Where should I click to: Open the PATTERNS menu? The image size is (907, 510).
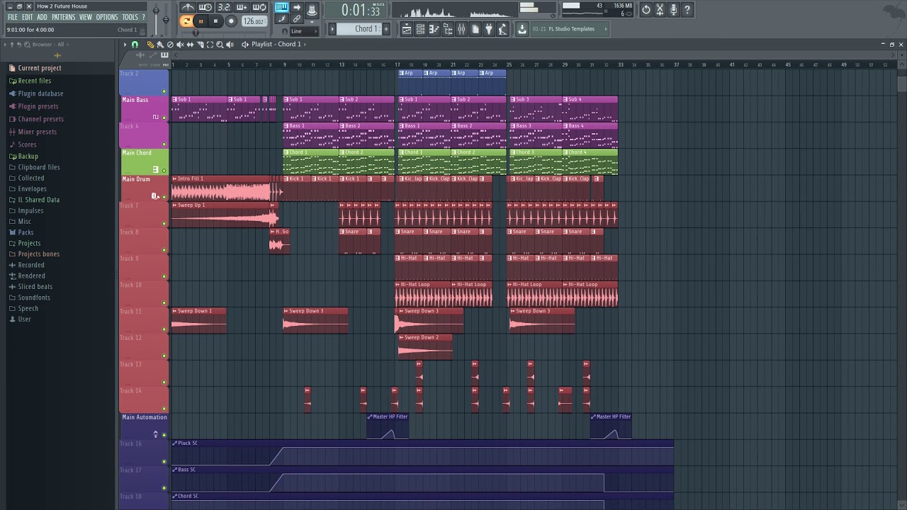[63, 17]
